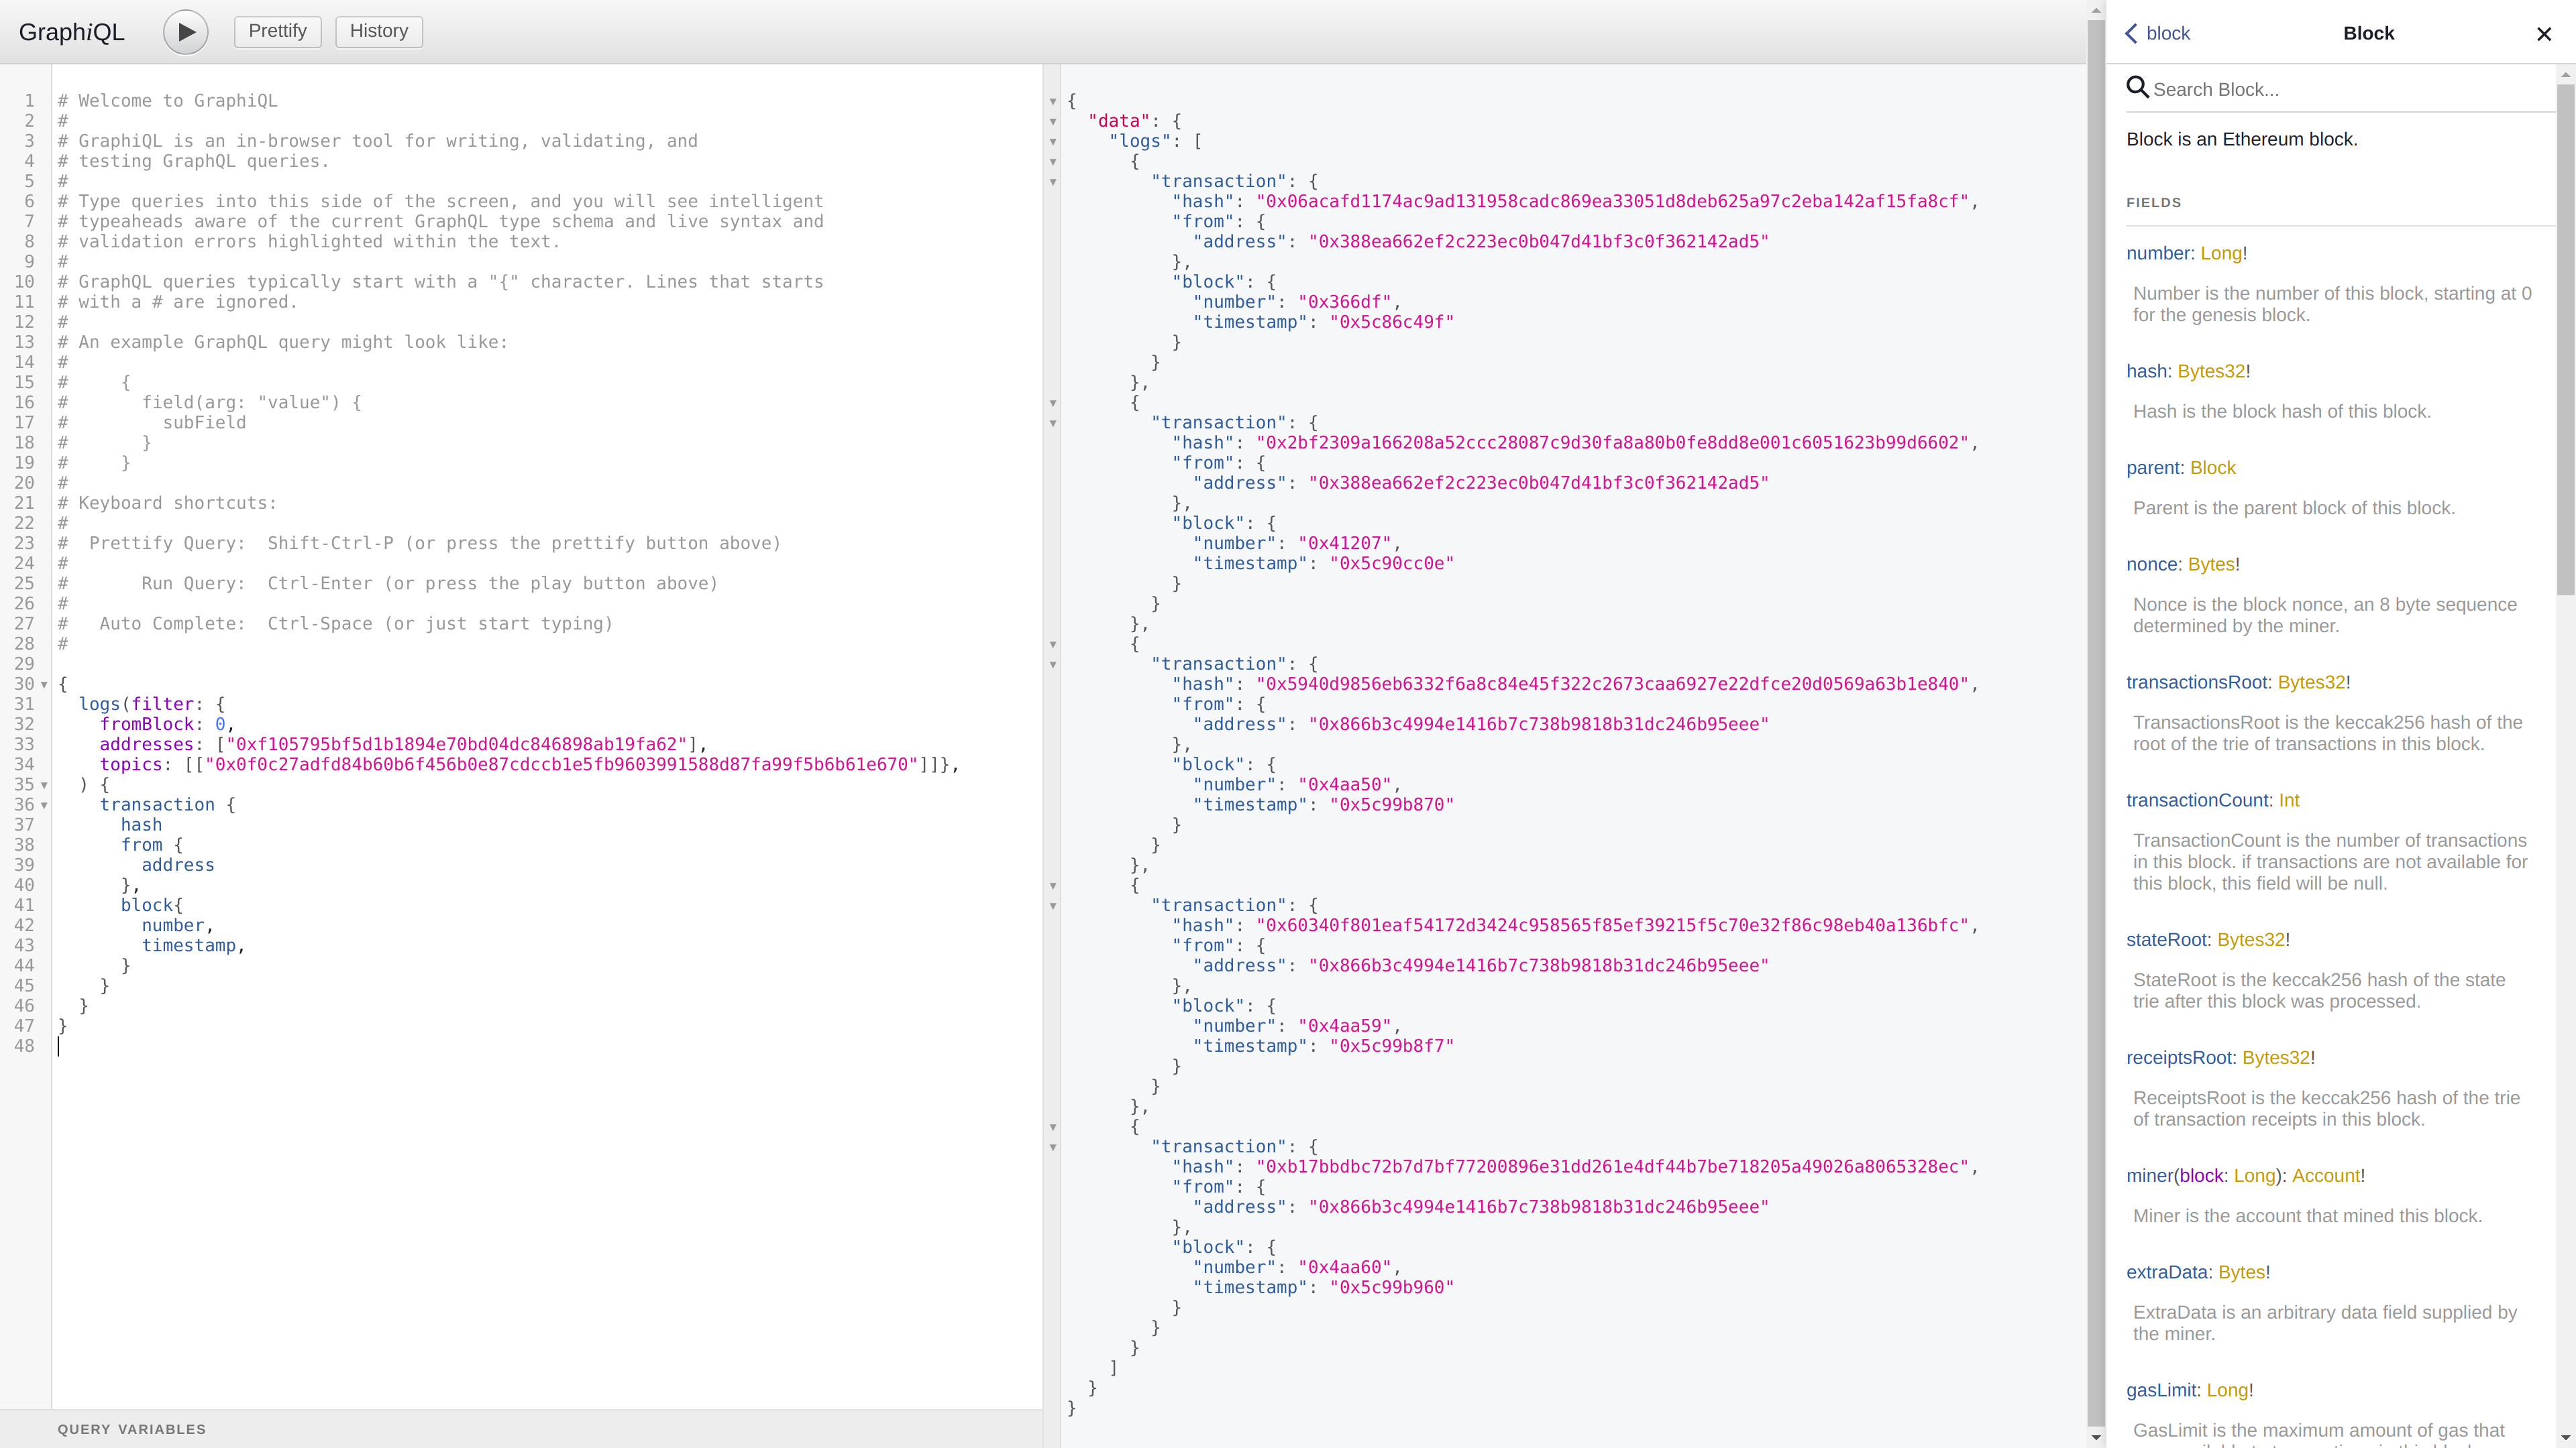
Task: Open the History panel
Action: [378, 30]
